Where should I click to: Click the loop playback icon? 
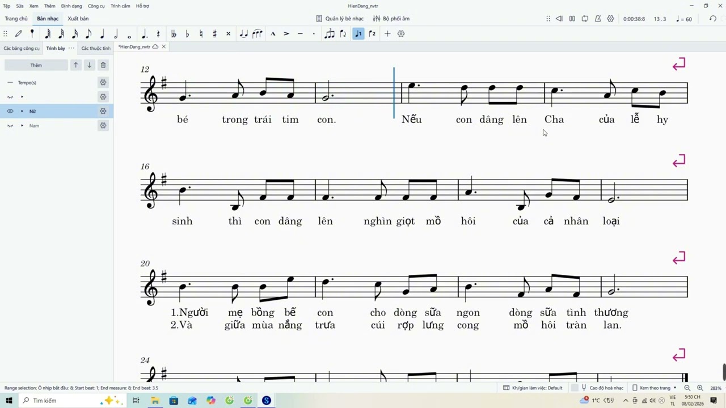(585, 19)
